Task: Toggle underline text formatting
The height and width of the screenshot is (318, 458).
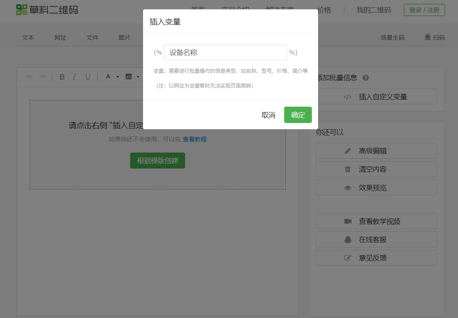Action: [88, 77]
